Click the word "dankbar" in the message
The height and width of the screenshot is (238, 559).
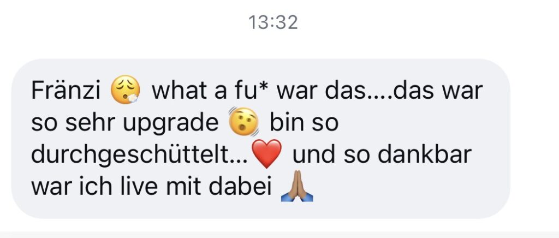click(425, 154)
